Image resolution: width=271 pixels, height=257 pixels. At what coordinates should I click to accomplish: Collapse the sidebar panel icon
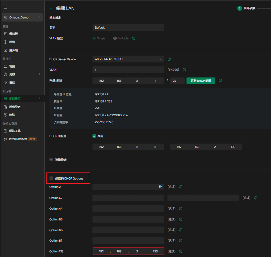click(x=5, y=7)
